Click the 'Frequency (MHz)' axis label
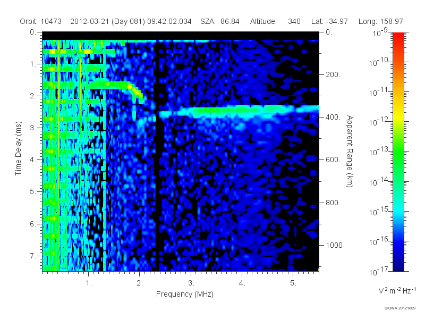 pyautogui.click(x=184, y=295)
